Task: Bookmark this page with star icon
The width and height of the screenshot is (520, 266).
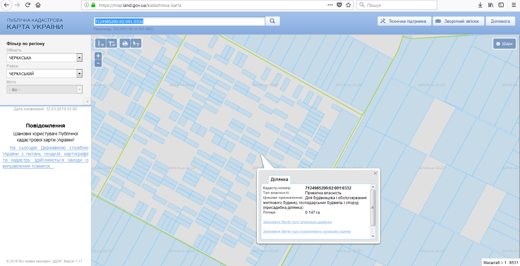Action: [349, 5]
